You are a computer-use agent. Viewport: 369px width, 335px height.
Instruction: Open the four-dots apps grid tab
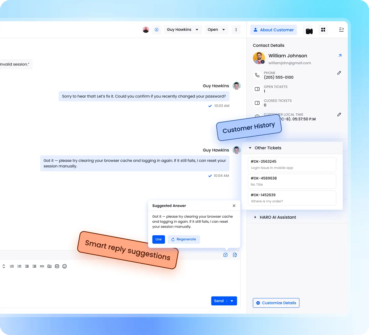tap(323, 30)
